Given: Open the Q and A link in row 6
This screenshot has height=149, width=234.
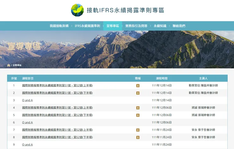Looking at the screenshot, I should (28, 122).
